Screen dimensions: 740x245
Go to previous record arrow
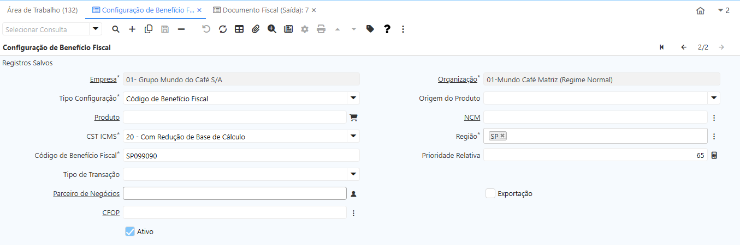[684, 47]
